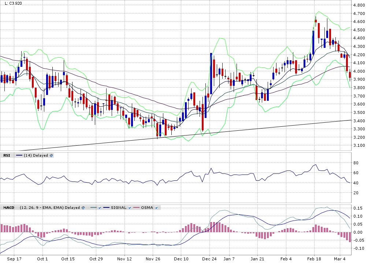Click the SIGNAL blue line color swatch
This screenshot has height=264, width=368.
[106, 208]
